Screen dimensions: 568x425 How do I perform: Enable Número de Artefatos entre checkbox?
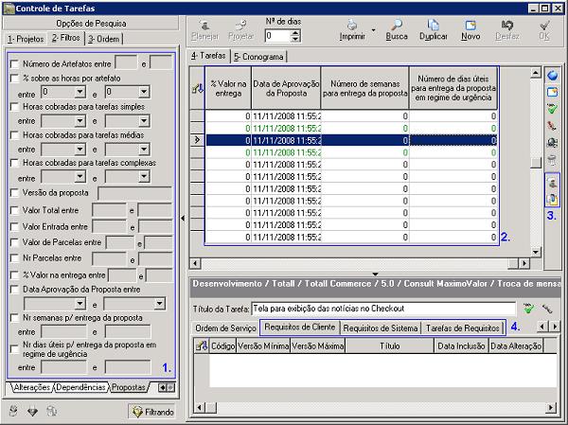coord(14,64)
